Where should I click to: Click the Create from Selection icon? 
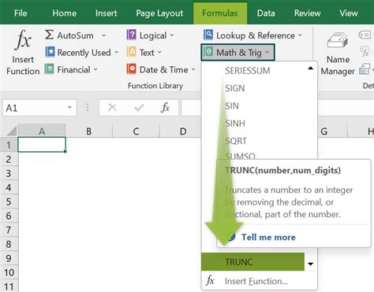click(x=365, y=69)
